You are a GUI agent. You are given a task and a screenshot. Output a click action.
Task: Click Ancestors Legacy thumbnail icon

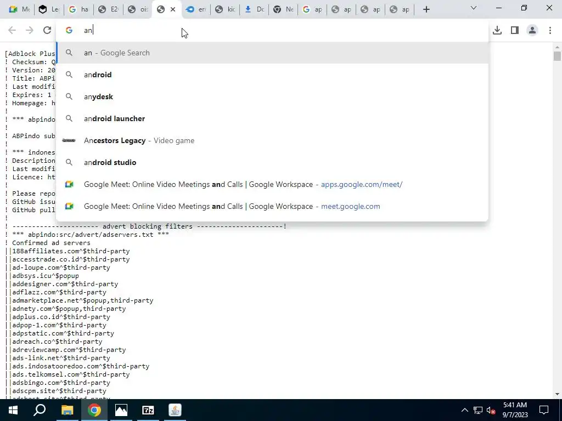(x=69, y=140)
